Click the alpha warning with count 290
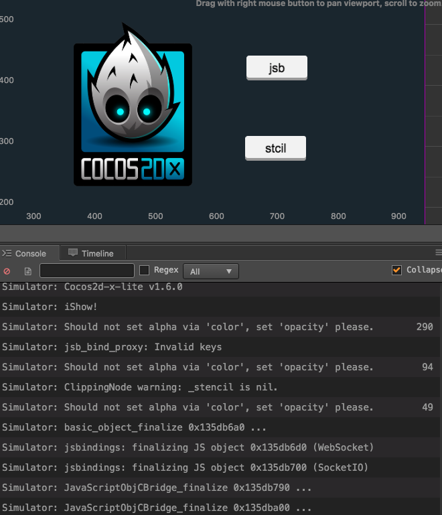The height and width of the screenshot is (515, 442). click(x=220, y=327)
